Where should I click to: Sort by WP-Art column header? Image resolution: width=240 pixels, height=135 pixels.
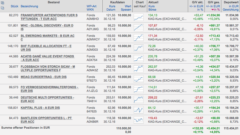91,6
